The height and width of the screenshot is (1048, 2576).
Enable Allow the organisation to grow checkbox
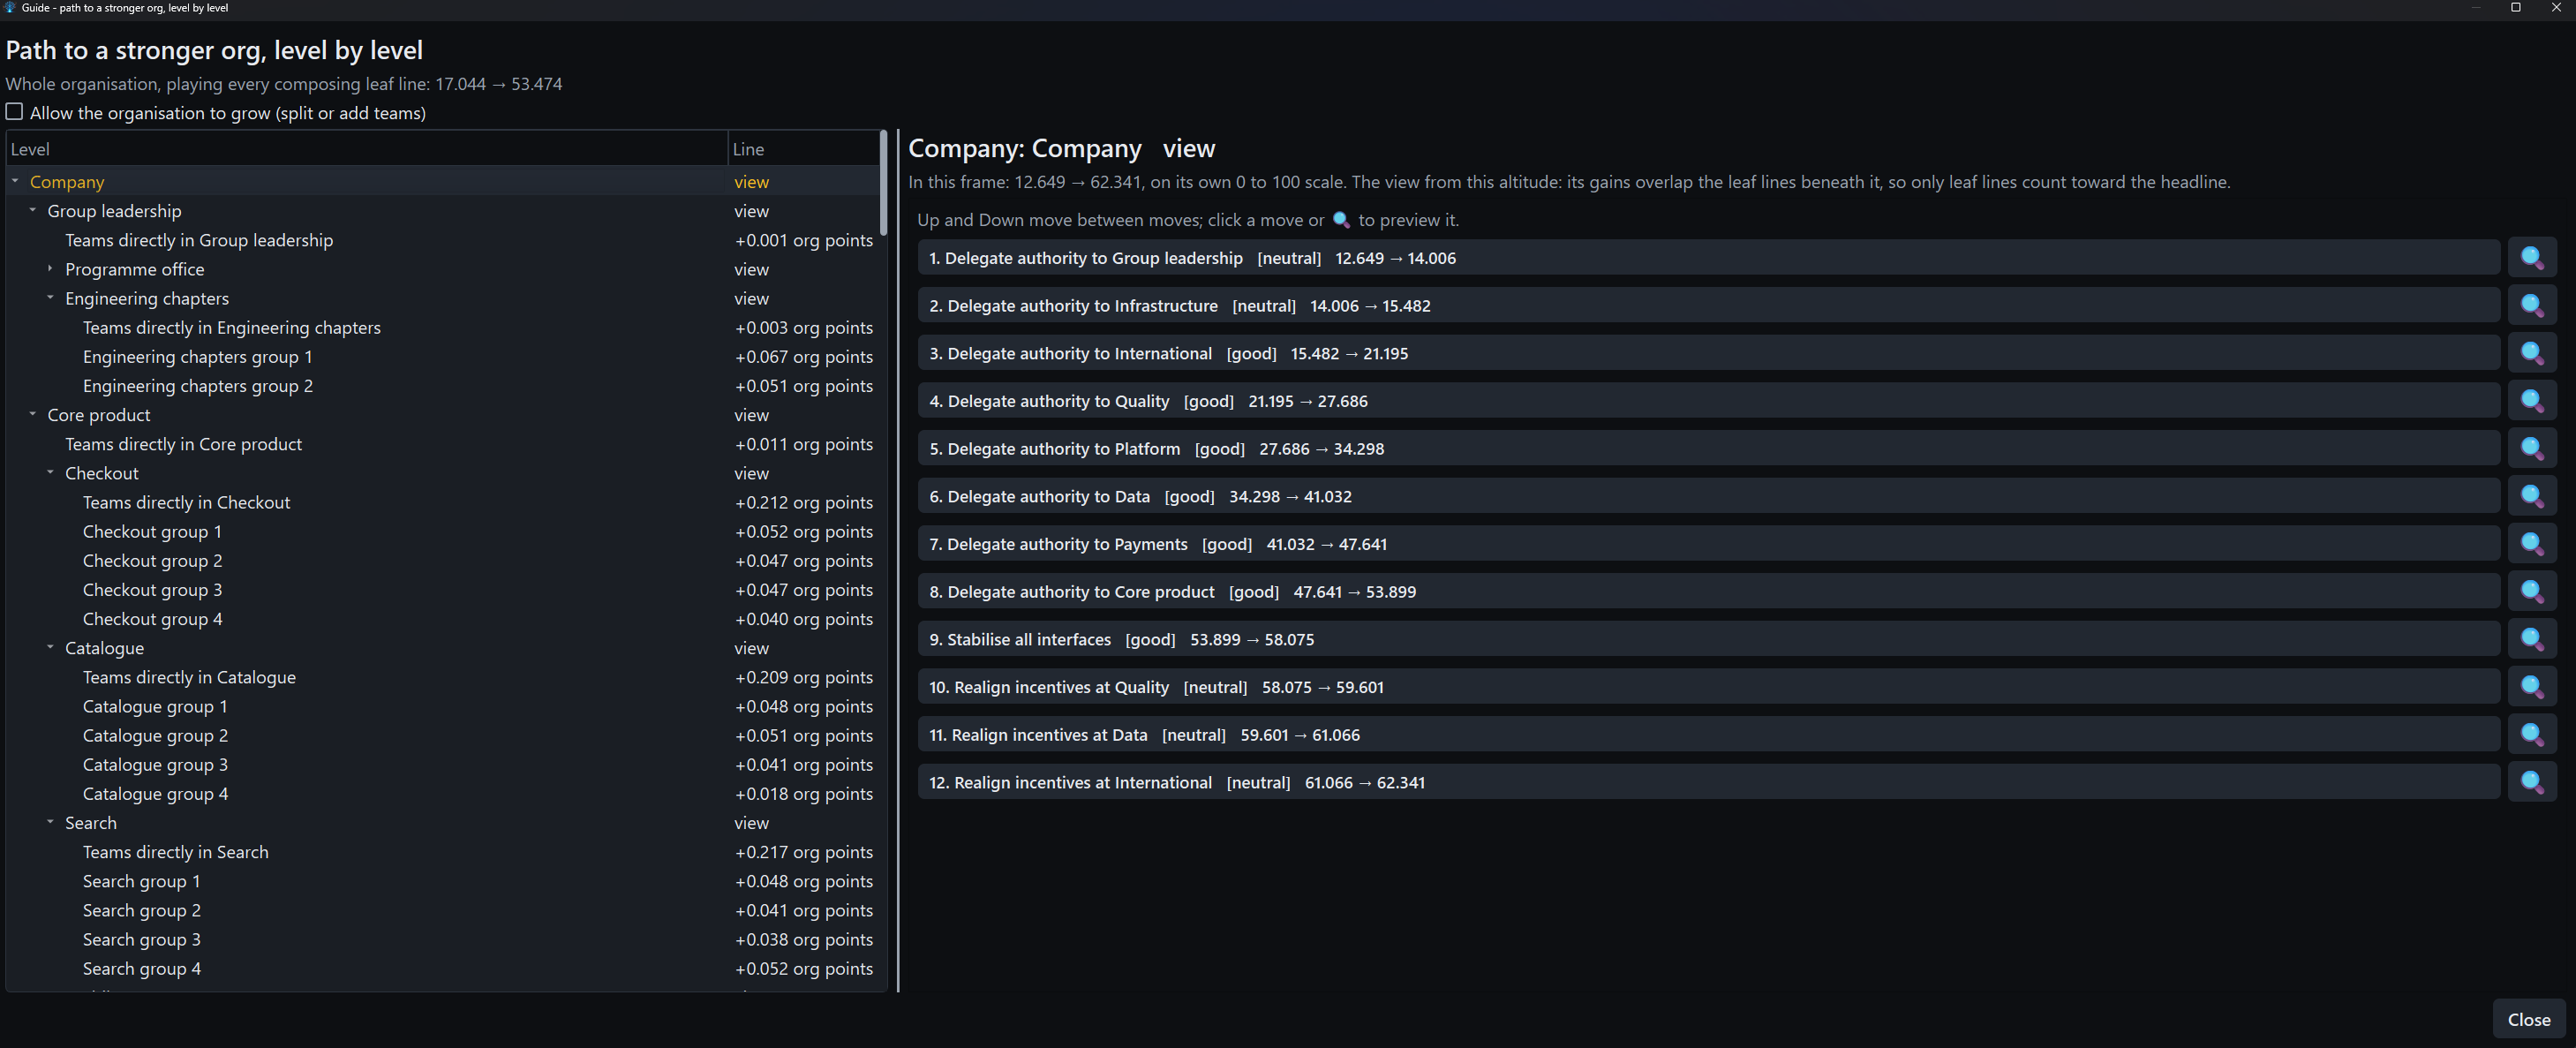pos(14,112)
